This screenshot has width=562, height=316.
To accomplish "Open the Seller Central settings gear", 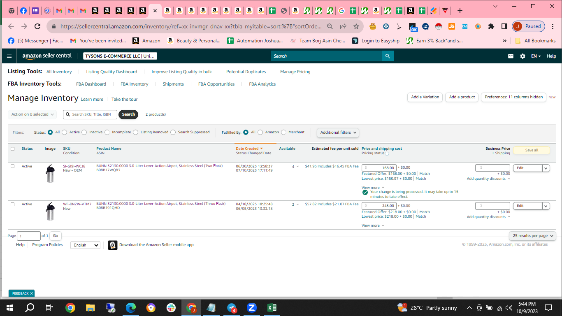I will (x=523, y=56).
